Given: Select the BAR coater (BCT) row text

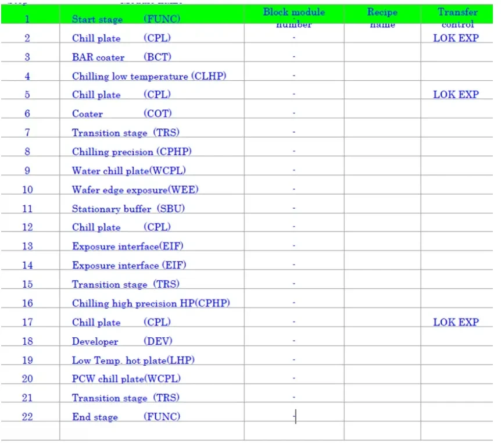Looking at the screenshot, I should (x=121, y=57).
